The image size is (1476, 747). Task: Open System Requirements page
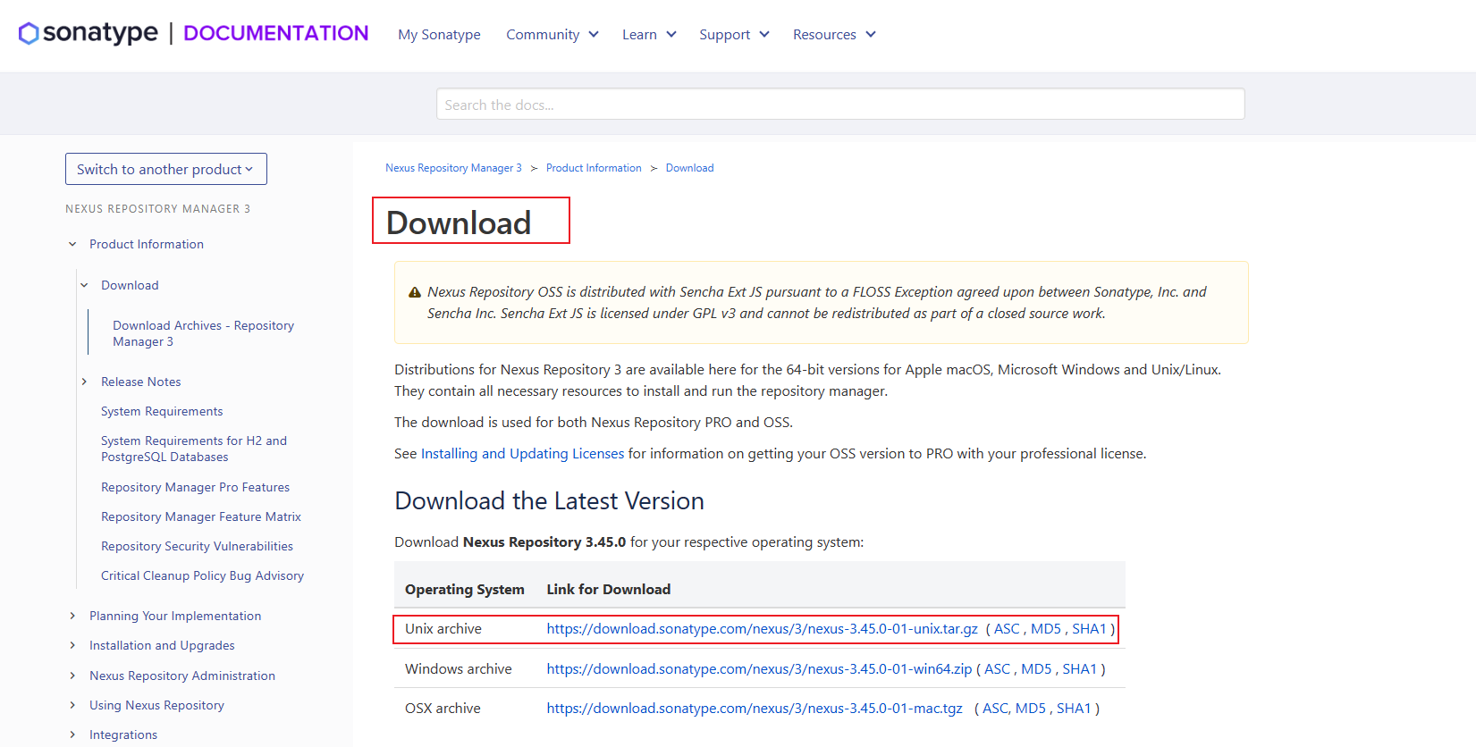click(x=162, y=411)
